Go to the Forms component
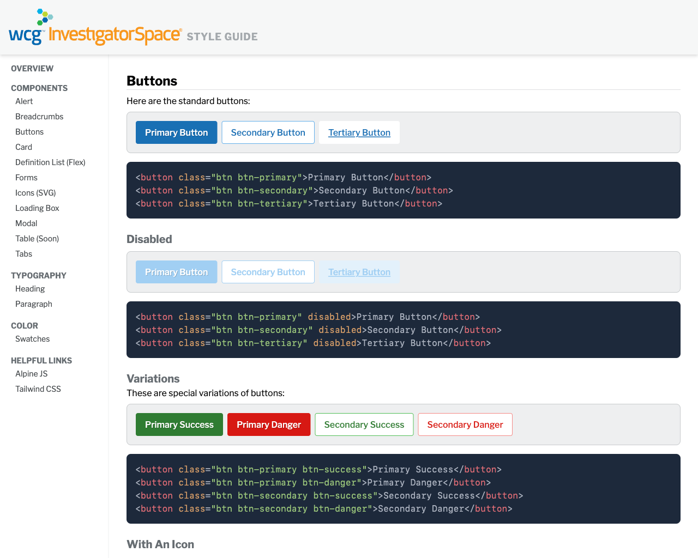This screenshot has width=698, height=558. [x=26, y=177]
